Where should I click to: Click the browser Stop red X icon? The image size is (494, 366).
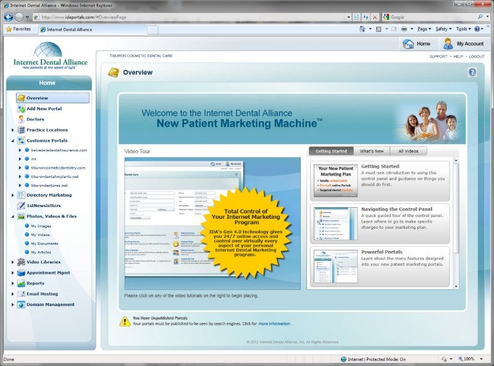(375, 17)
